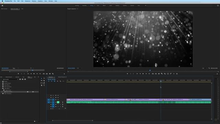
Task: Expand the Presets folder in Effects
Action: [1, 82]
